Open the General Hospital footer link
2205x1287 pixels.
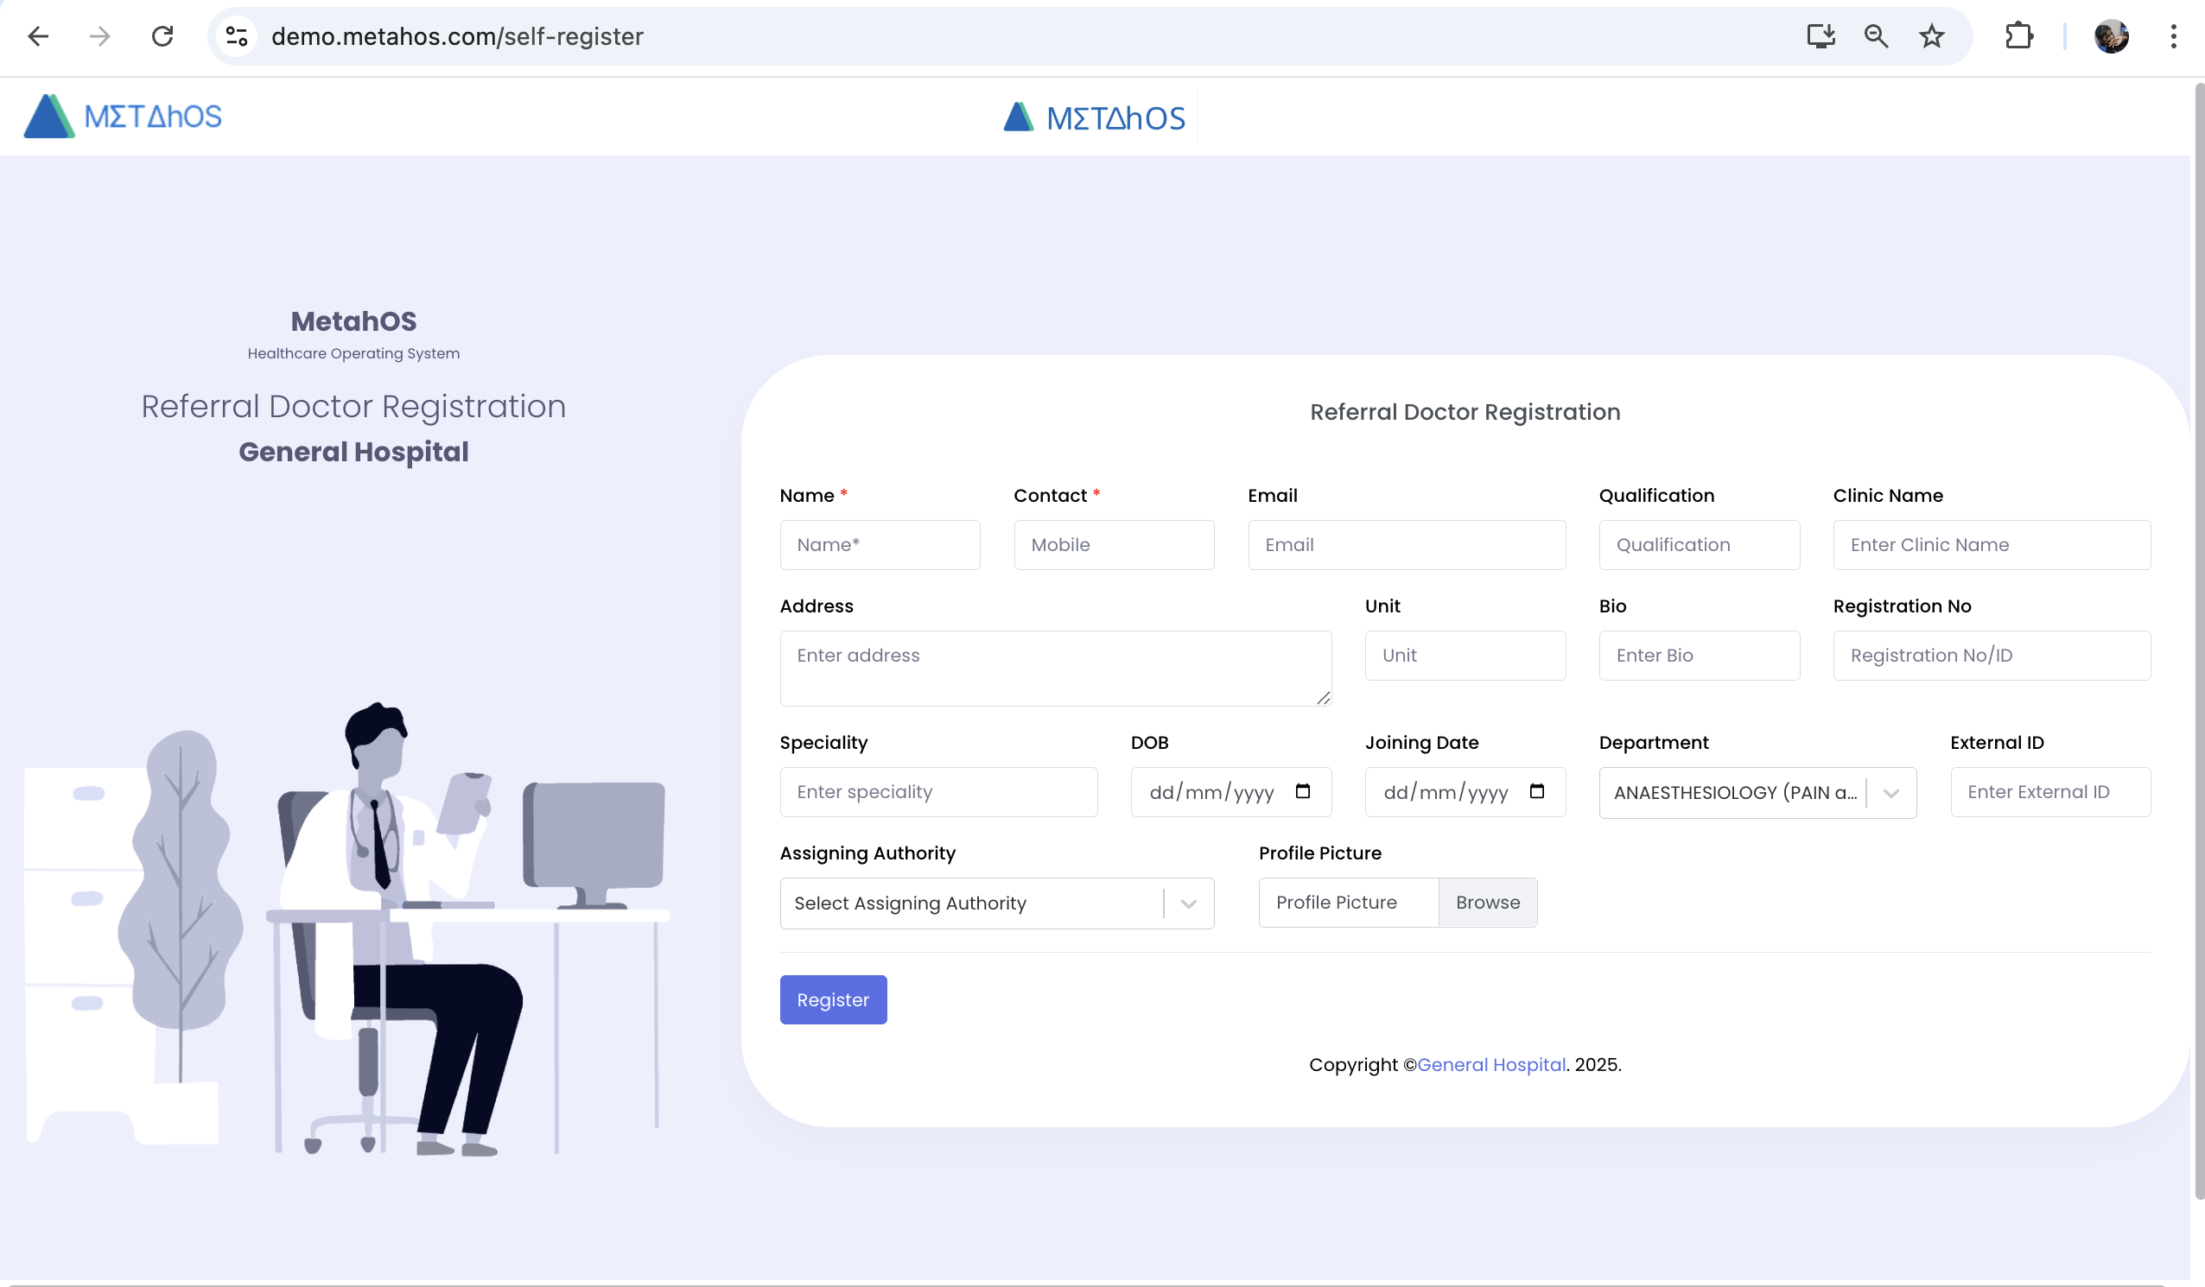[1491, 1064]
